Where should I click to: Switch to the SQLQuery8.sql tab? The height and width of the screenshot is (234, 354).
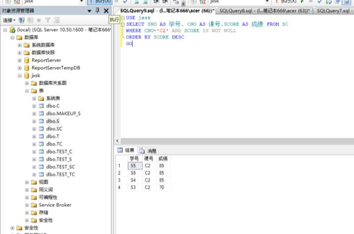point(264,11)
